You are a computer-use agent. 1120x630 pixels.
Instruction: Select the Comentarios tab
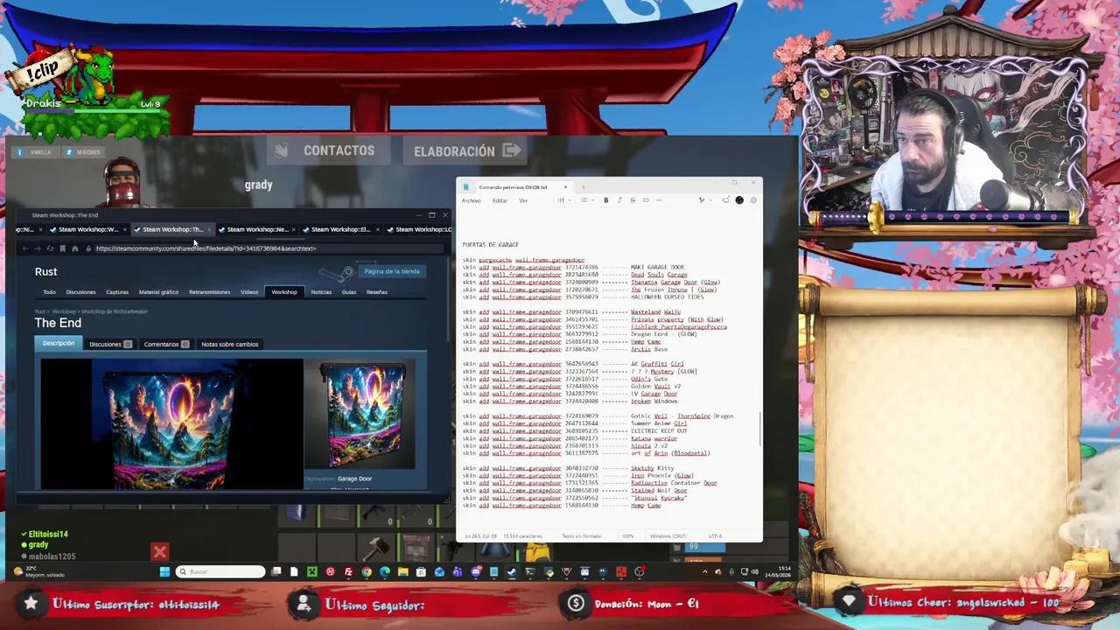click(x=166, y=344)
